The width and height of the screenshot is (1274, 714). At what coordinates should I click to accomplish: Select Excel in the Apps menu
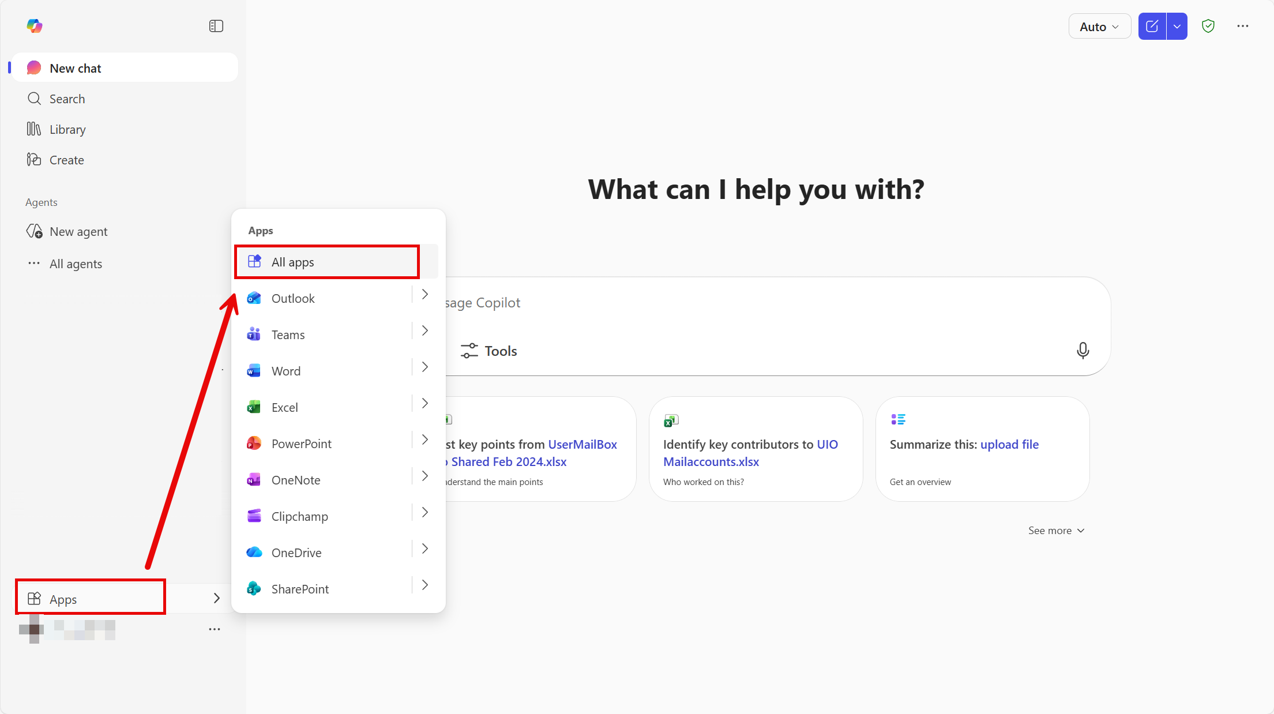click(285, 407)
